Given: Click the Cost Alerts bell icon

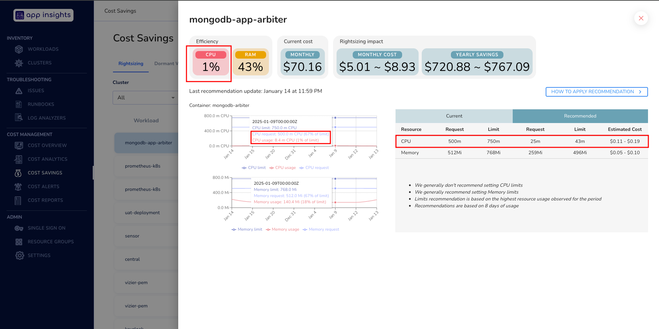Looking at the screenshot, I should [x=18, y=186].
